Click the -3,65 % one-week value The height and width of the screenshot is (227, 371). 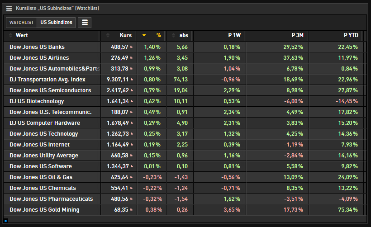[x=231, y=210]
